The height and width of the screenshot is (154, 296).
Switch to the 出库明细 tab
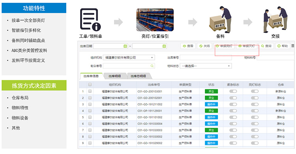[x=115, y=76]
